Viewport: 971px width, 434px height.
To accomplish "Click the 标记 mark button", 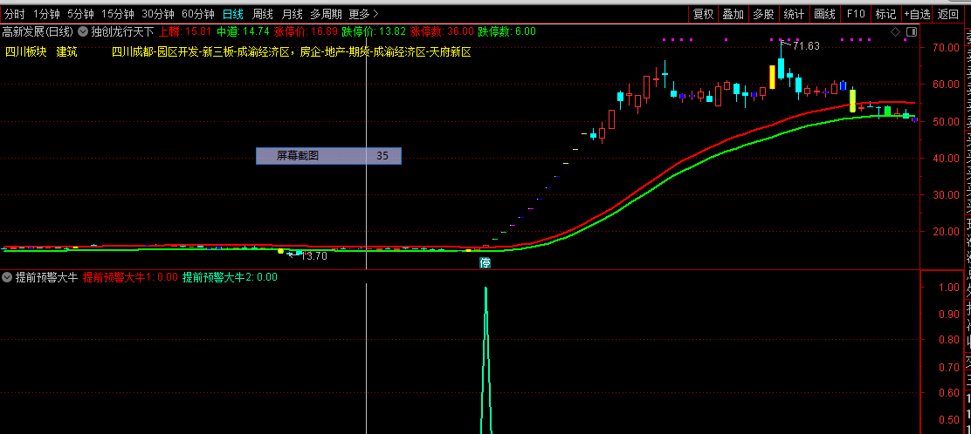I will click(x=885, y=14).
